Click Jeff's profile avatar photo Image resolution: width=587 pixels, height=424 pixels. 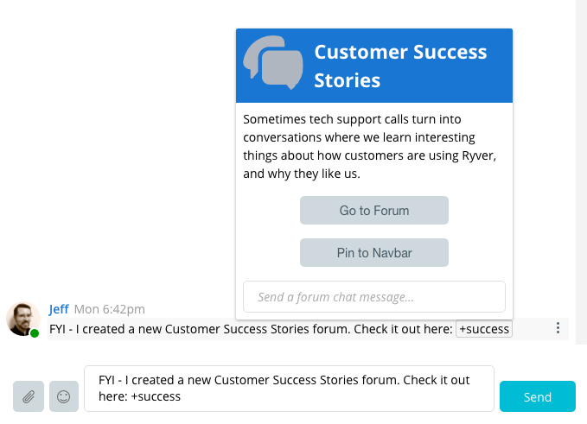(x=22, y=319)
